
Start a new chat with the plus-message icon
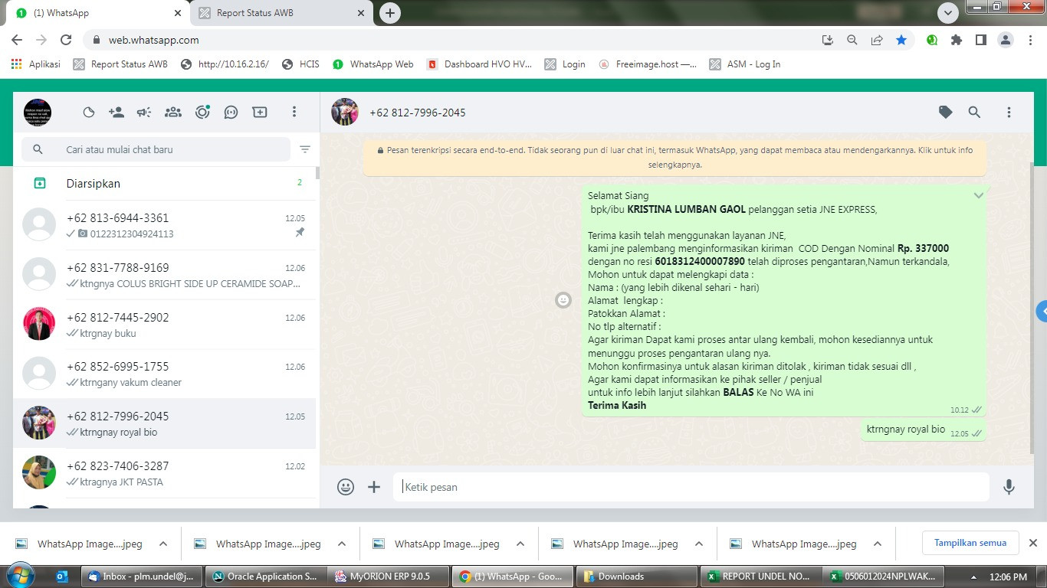click(260, 113)
